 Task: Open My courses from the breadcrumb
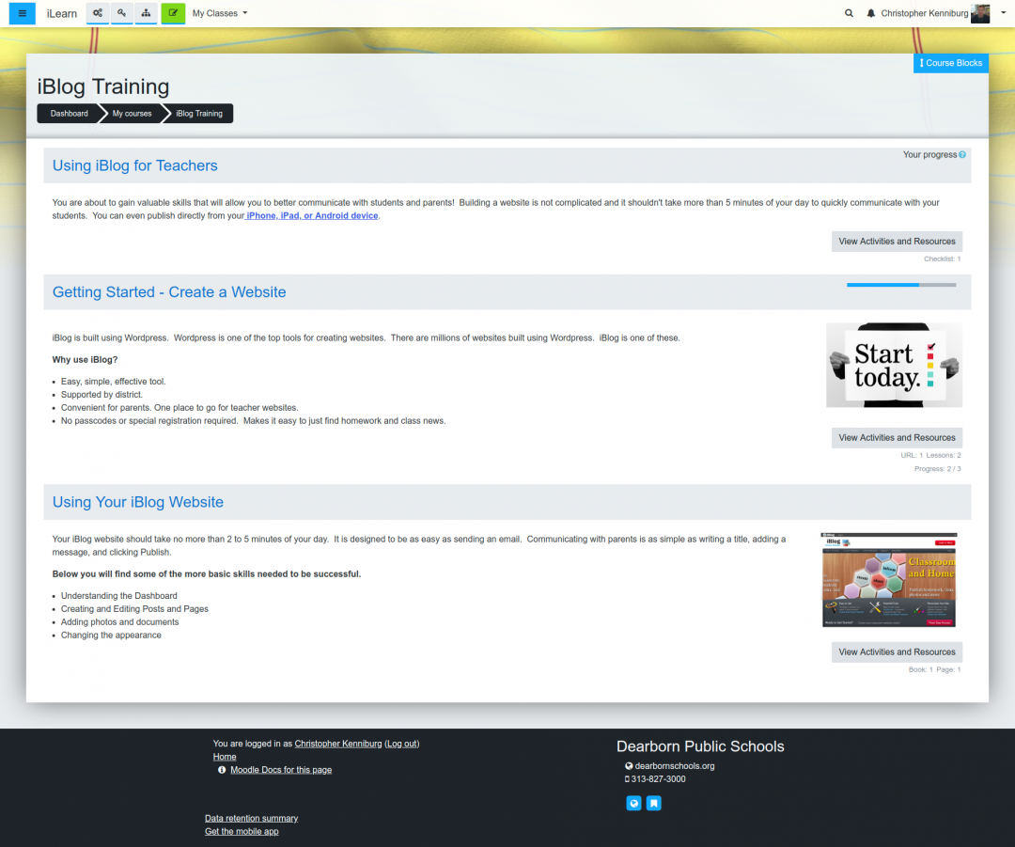pos(131,113)
